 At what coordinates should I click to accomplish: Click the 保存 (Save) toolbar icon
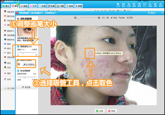point(123,5)
